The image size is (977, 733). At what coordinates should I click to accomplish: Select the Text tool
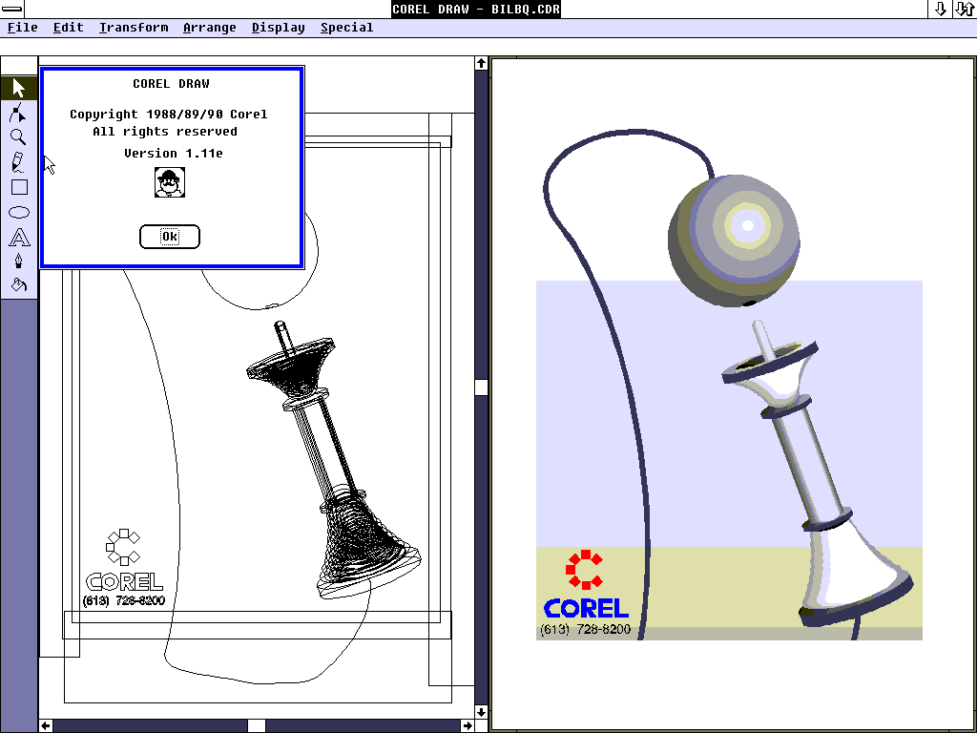[19, 238]
